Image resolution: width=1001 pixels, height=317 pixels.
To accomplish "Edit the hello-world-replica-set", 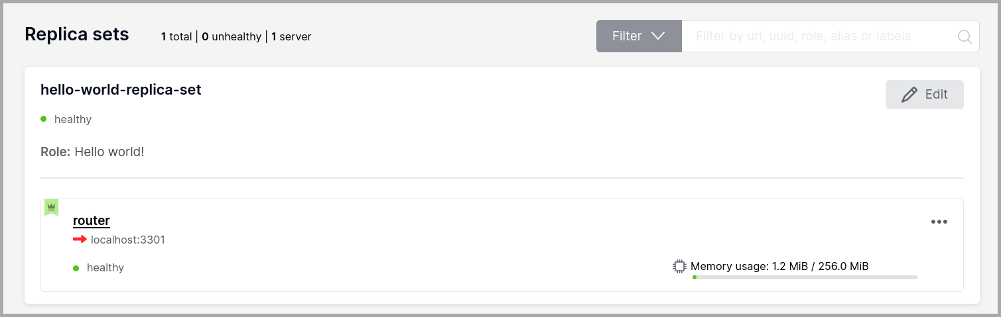I will pos(924,95).
